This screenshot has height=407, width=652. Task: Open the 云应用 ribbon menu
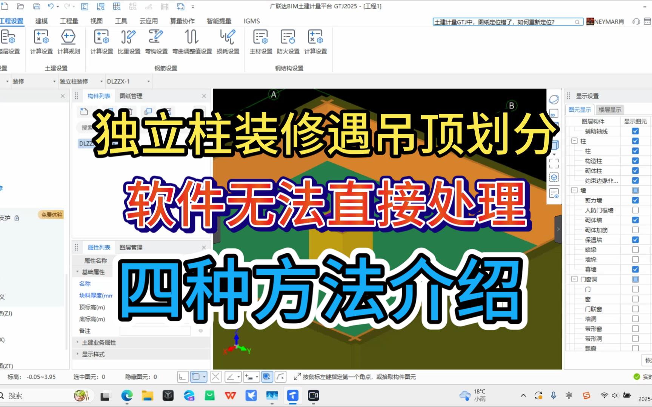(148, 21)
